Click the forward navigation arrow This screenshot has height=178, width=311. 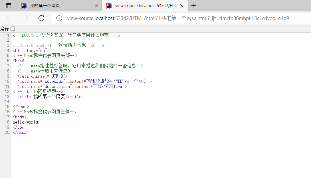(x=25, y=18)
